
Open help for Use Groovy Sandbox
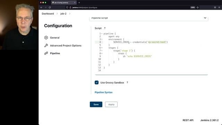tap(127, 83)
